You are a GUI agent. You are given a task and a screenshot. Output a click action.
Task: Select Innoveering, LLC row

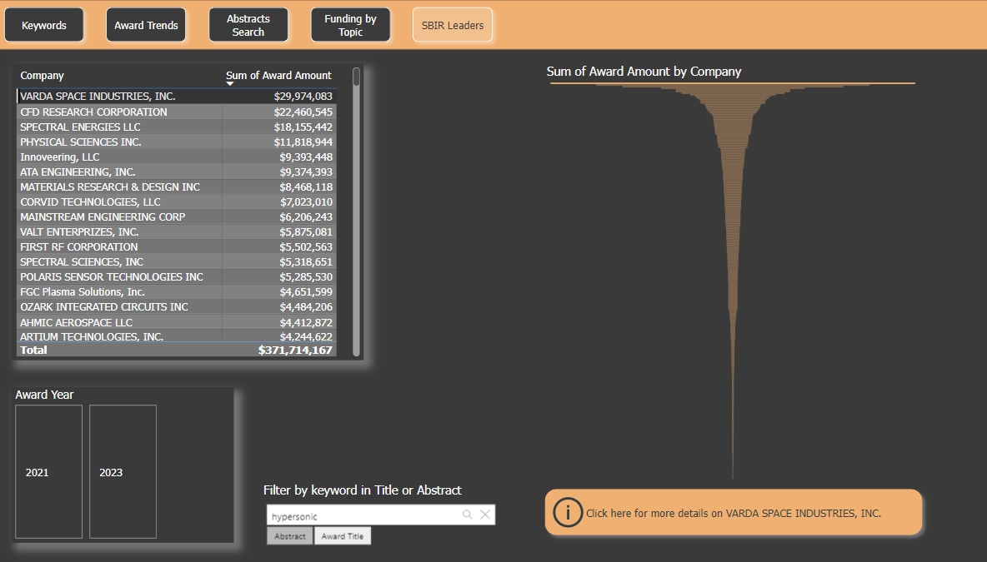click(176, 157)
